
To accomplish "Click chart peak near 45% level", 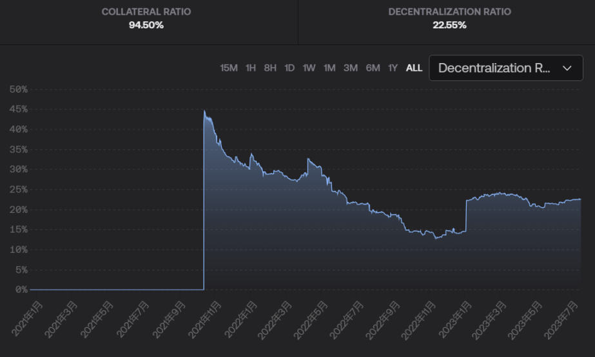I will [x=204, y=111].
